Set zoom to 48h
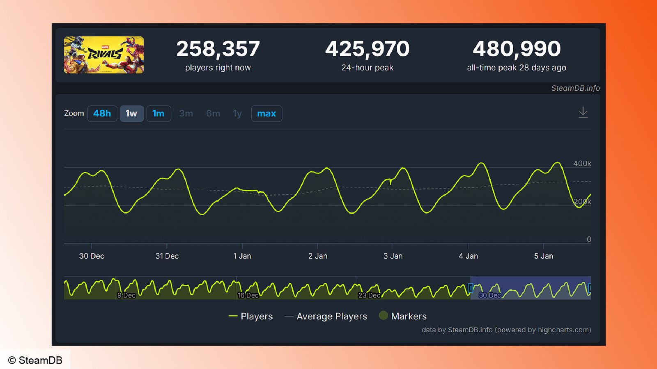Viewport: 657px width, 369px height. click(102, 114)
